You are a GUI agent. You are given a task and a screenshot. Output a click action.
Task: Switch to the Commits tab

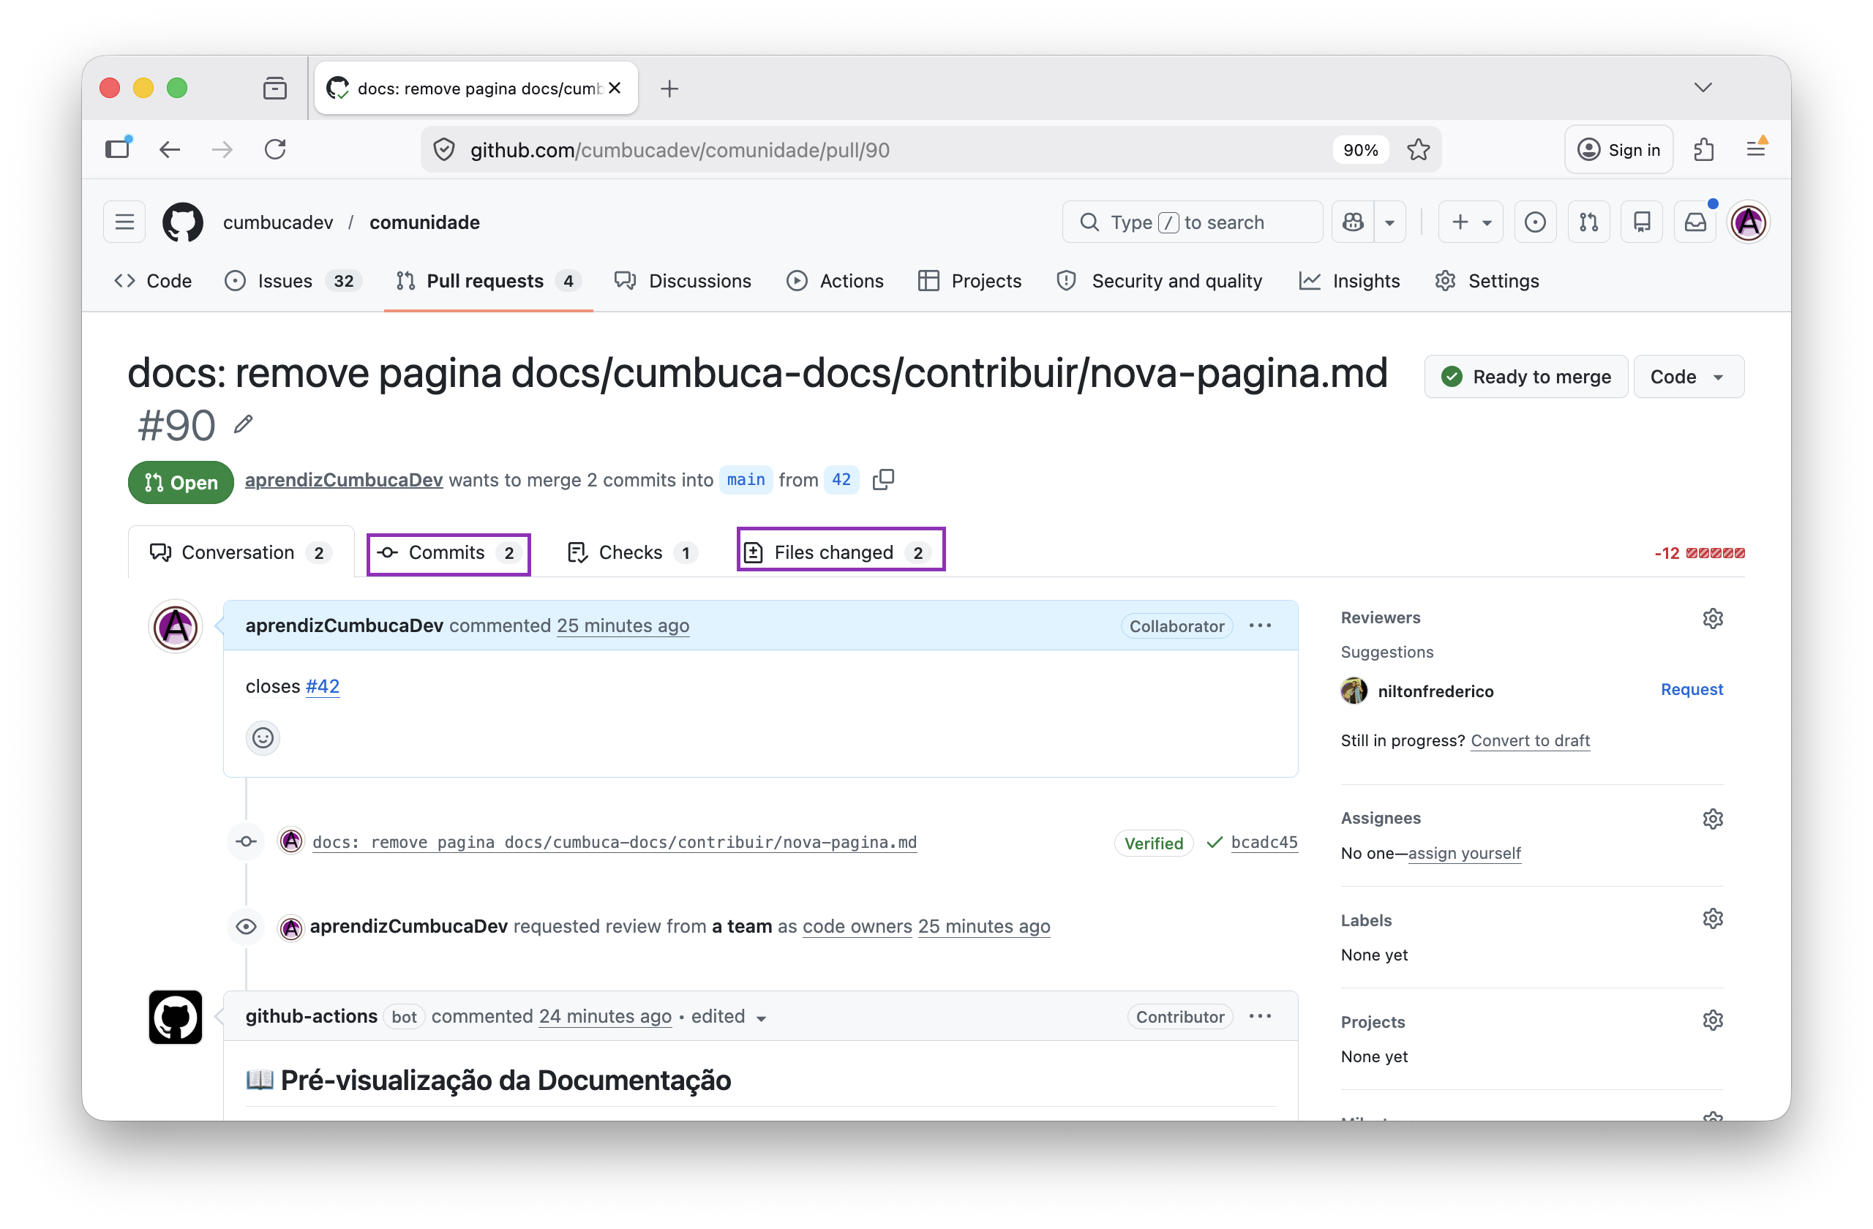coord(448,552)
